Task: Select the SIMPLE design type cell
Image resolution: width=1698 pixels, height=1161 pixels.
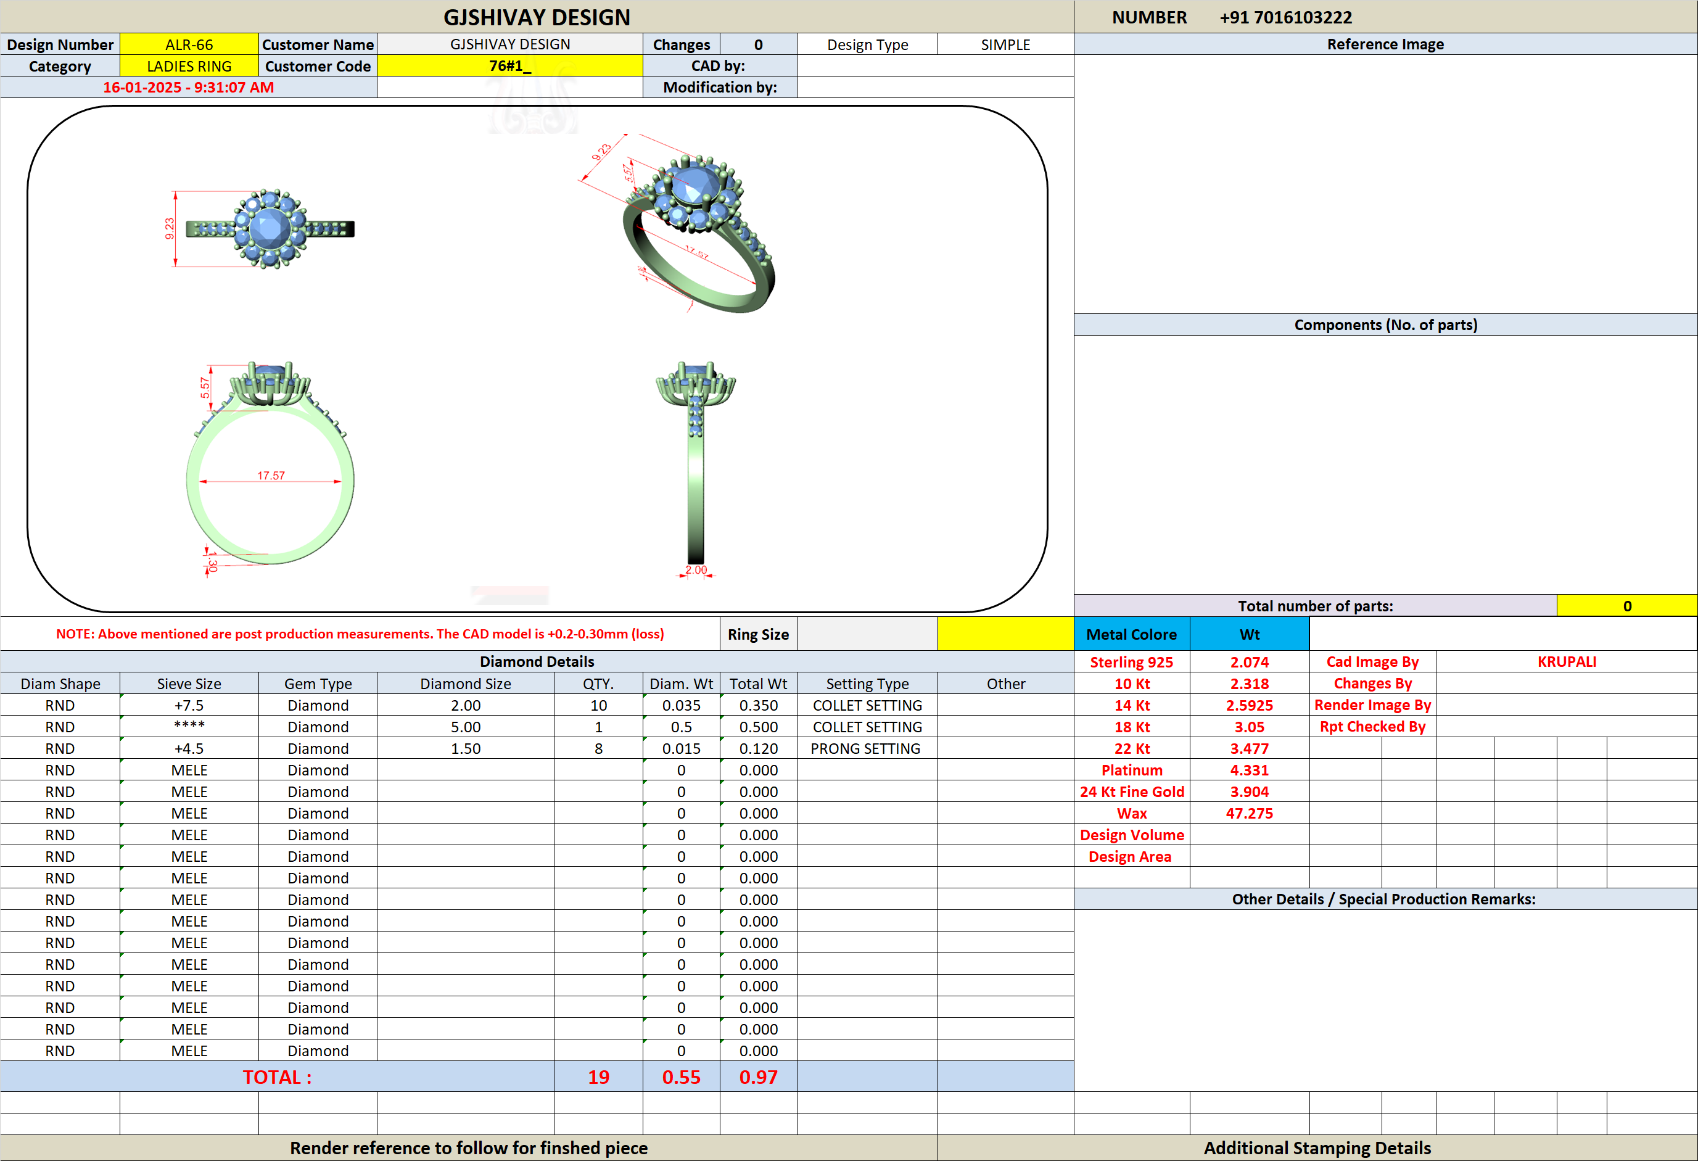Action: tap(1005, 44)
